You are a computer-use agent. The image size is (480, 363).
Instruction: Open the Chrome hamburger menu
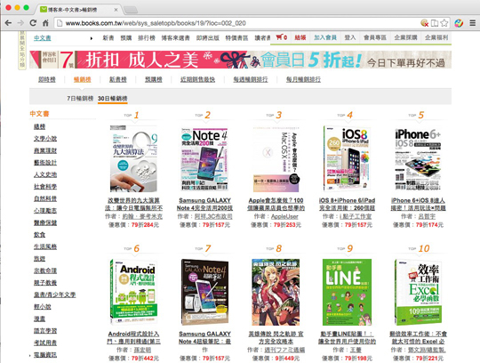[473, 23]
